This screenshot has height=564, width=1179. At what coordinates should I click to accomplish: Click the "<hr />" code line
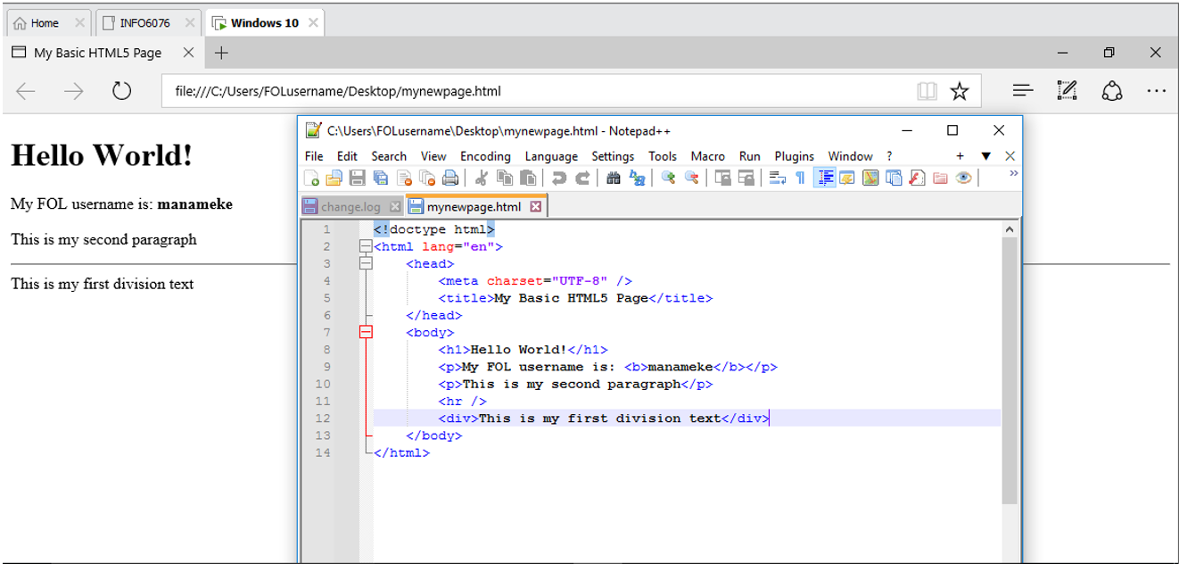462,401
